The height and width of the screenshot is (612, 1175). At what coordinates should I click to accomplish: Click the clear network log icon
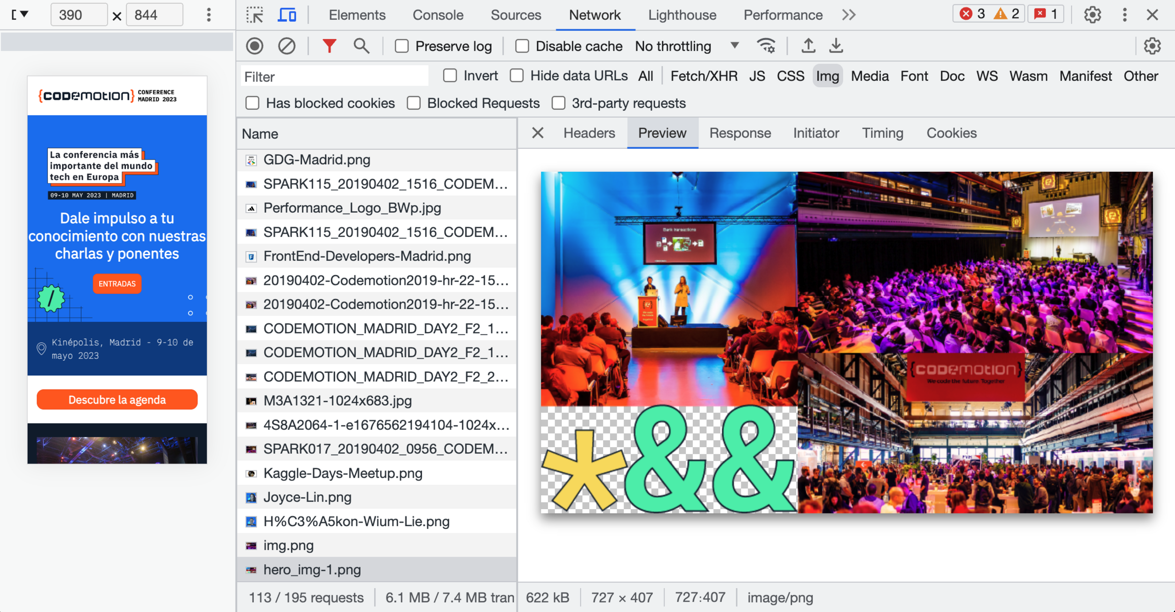click(x=286, y=46)
